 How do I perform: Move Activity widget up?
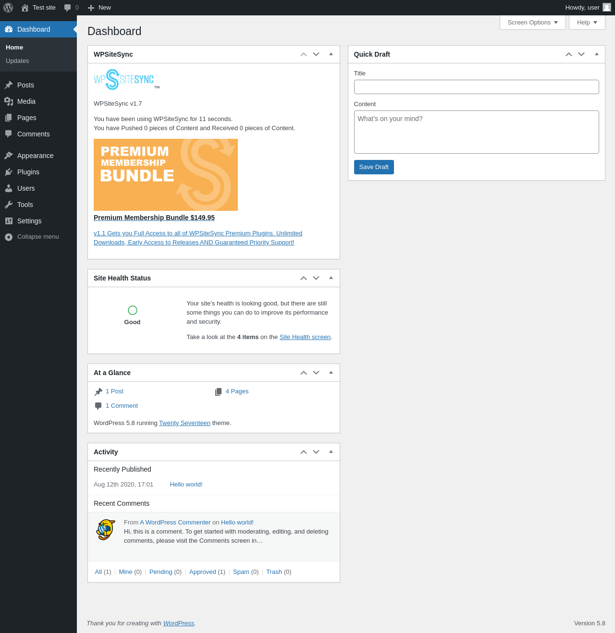pos(304,452)
